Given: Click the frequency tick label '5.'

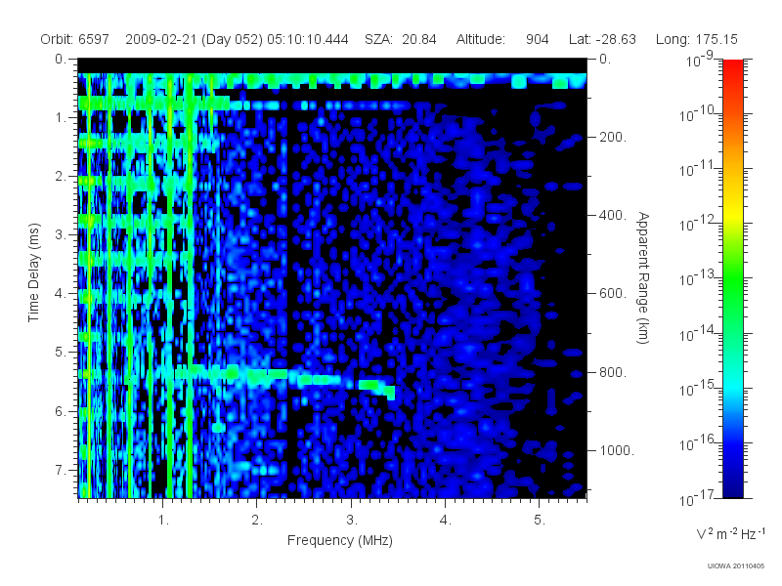Looking at the screenshot, I should coord(540,521).
